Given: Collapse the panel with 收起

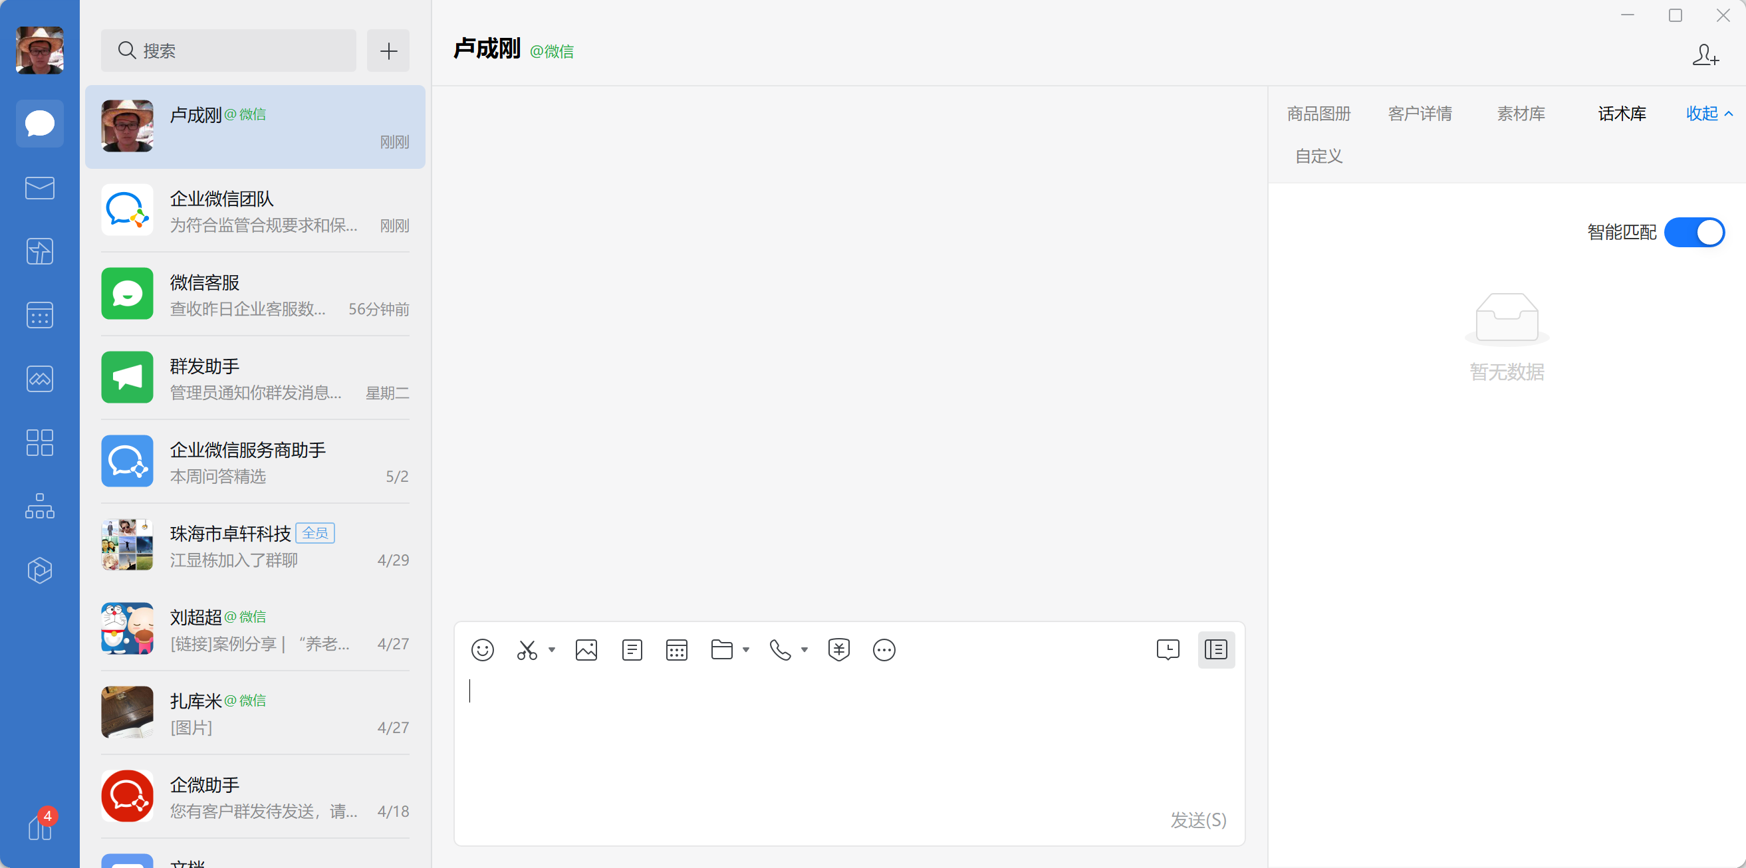Looking at the screenshot, I should point(1709,113).
